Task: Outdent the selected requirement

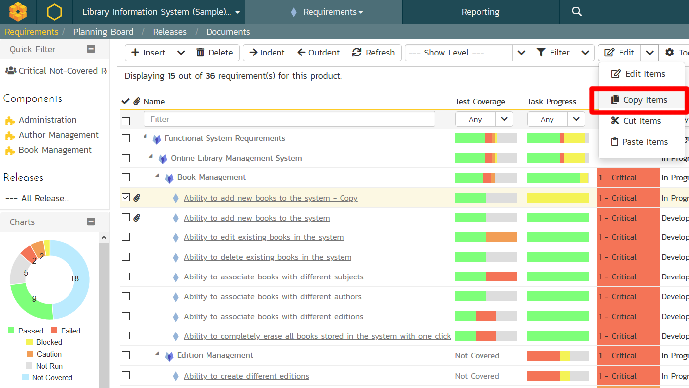Action: pos(318,53)
